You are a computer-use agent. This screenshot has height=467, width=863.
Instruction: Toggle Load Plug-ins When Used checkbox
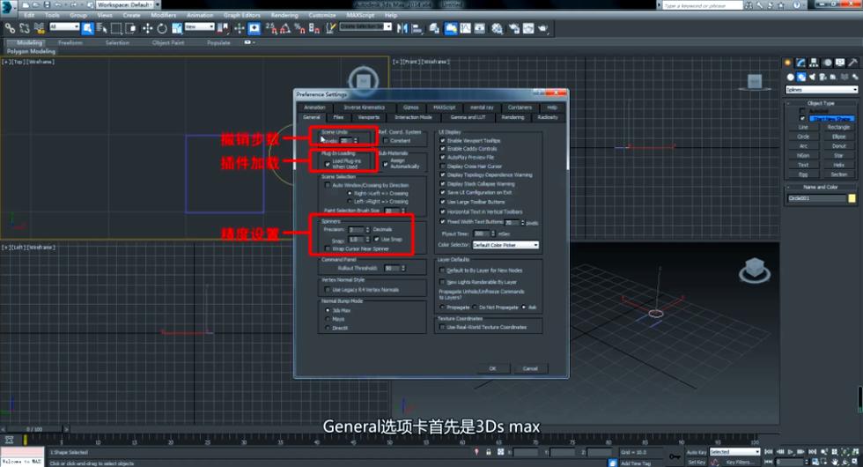(x=328, y=164)
